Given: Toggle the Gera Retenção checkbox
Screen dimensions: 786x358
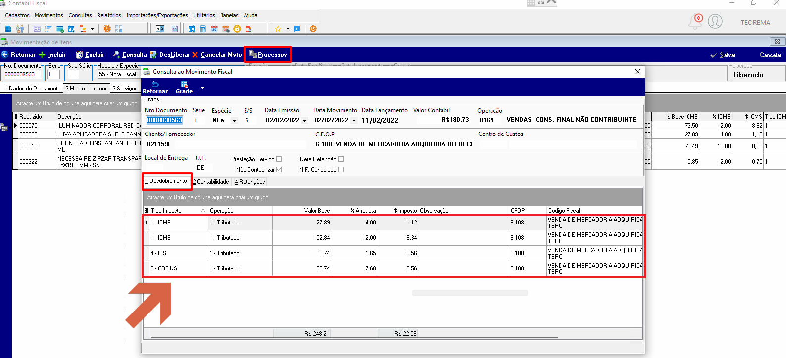Looking at the screenshot, I should point(341,159).
